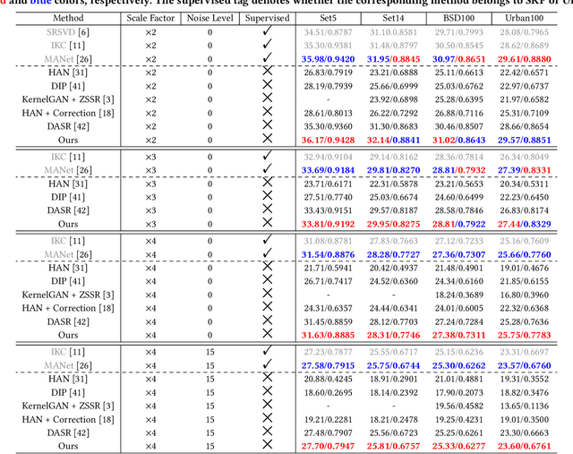Click the blue value "33.69/0.9184"
This screenshot has height=454, width=573.
(x=329, y=170)
